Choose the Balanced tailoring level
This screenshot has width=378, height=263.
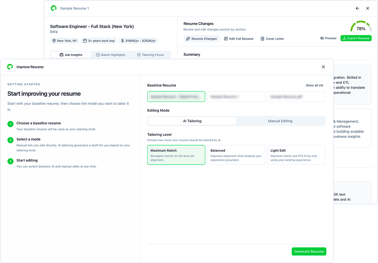coord(236,155)
